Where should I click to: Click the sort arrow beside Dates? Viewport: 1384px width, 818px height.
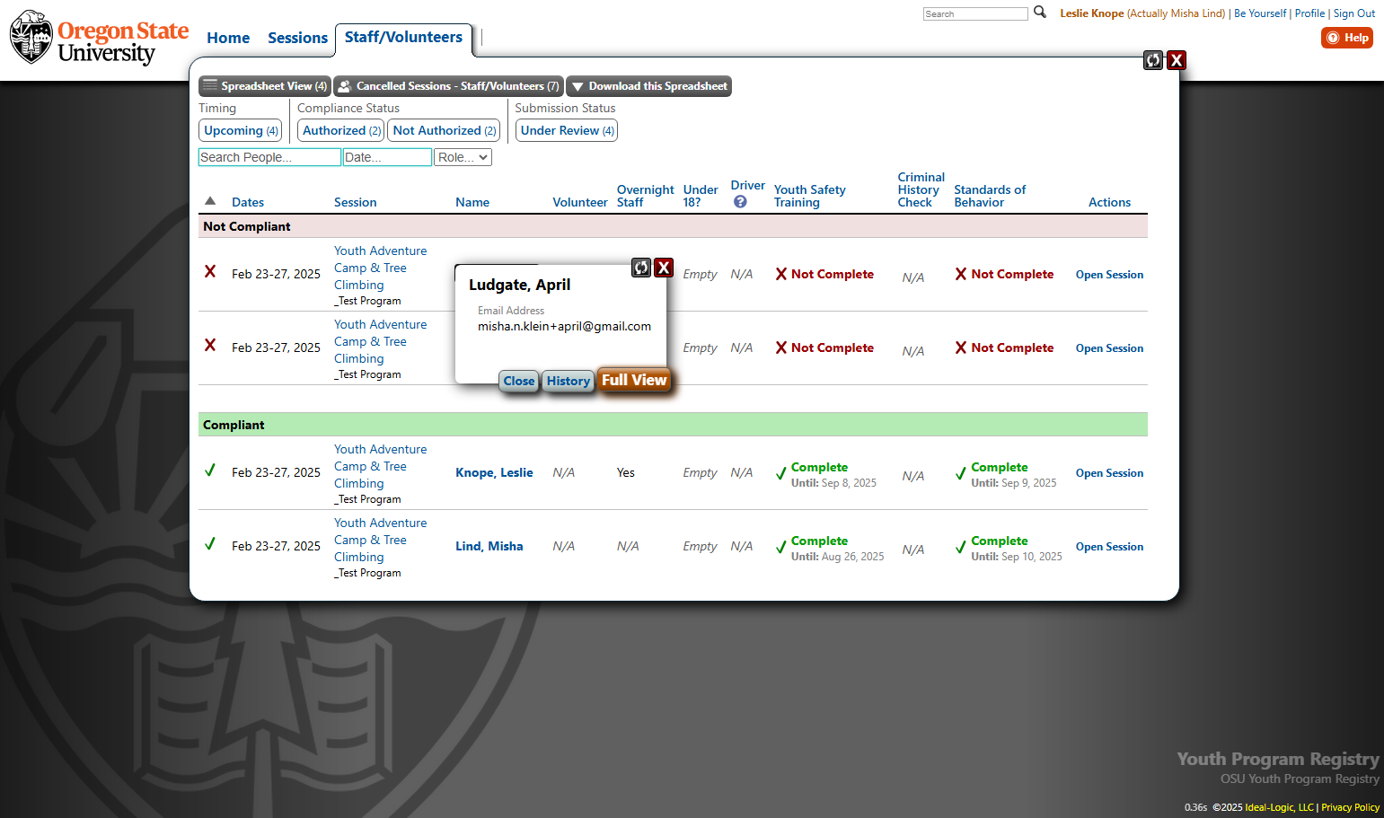click(210, 201)
